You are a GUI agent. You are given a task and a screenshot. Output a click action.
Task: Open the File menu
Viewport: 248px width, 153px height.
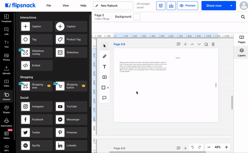(x=49, y=6)
